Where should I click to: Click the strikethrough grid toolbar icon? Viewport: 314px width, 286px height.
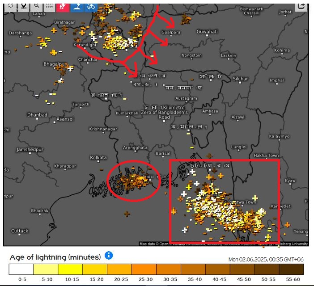point(50,7)
